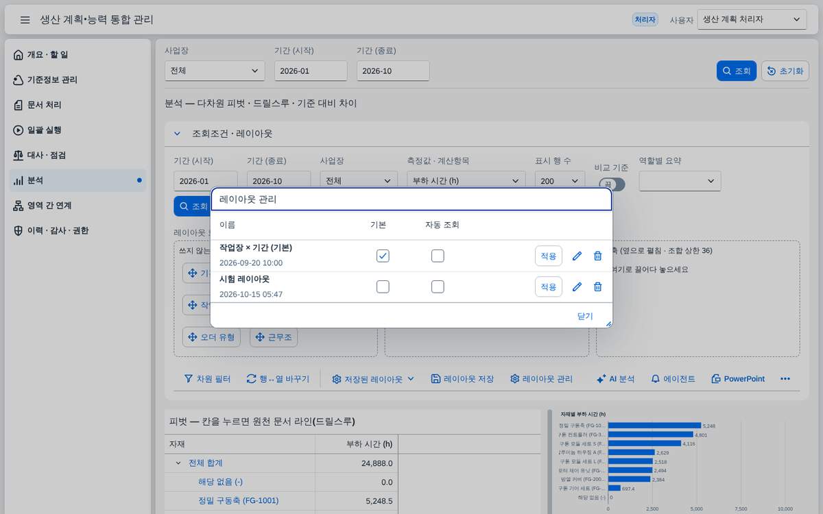Screen dimensions: 823x514
Task: Click the AI 분석 sparkle tool
Action: coord(615,379)
